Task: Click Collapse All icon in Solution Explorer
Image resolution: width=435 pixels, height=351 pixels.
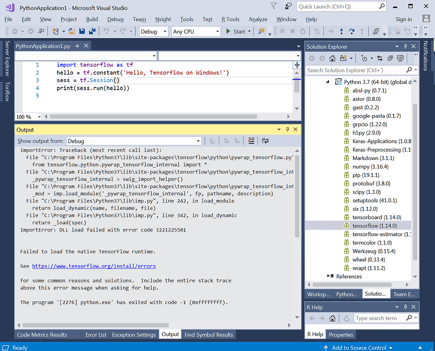Action: tap(390, 58)
